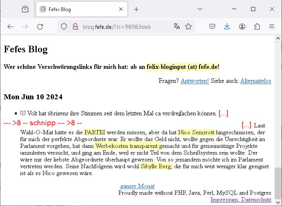Open the hamburger application menu
This screenshot has width=282, height=206.
pyautogui.click(x=272, y=27)
